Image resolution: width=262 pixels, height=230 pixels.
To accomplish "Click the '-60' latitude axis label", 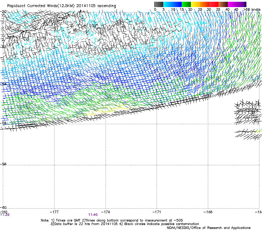I will 3,207.
